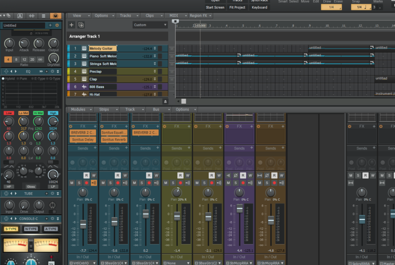Screen dimensions: 395x265
Task: Toggle stereo interleave on the Hi-Hat strip
Action: (x=260, y=175)
